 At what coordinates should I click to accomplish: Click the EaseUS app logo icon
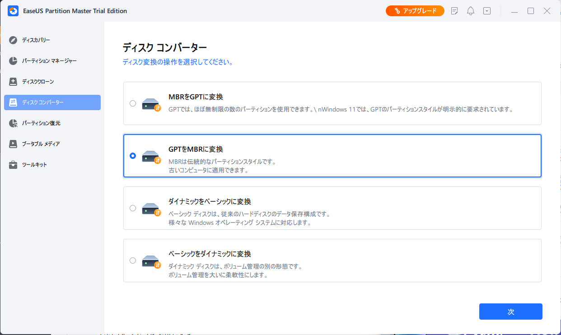(13, 11)
